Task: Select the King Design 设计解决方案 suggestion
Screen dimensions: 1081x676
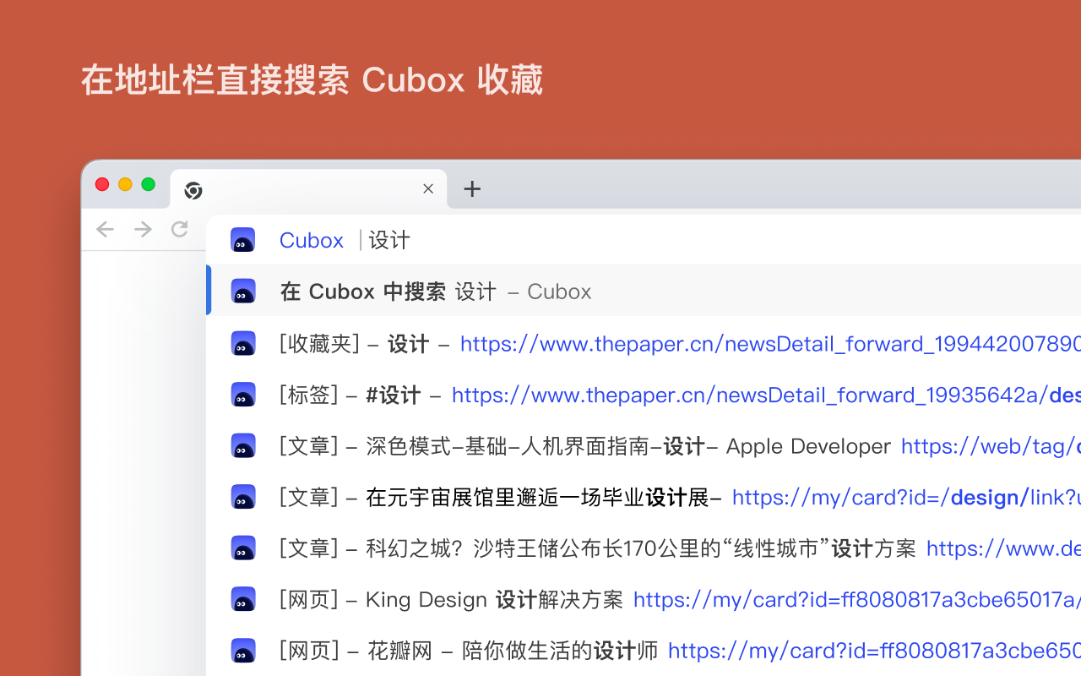Action: coord(644,599)
